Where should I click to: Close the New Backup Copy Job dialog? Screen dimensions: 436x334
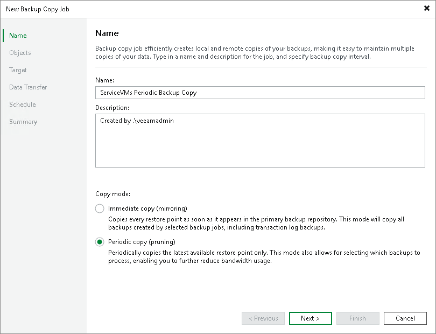427,9
